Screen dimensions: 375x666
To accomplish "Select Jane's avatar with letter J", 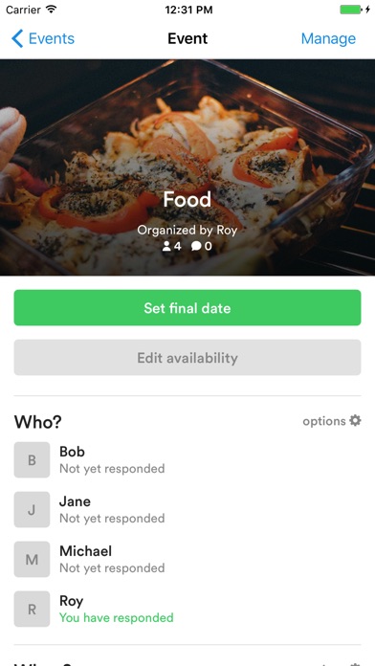I will coord(32,510).
